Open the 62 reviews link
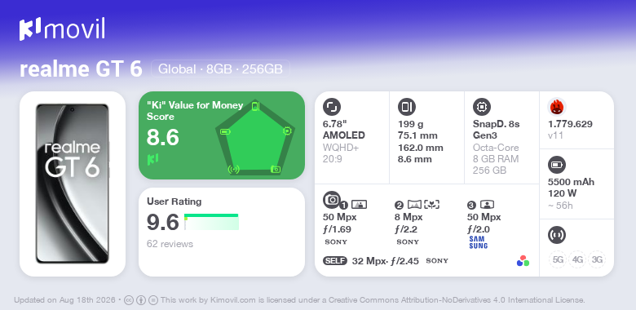 170,244
